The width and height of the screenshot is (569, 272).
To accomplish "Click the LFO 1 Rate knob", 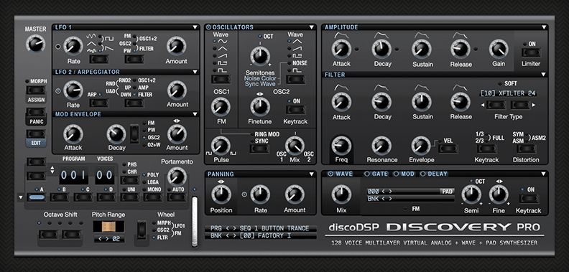I will coord(73,47).
